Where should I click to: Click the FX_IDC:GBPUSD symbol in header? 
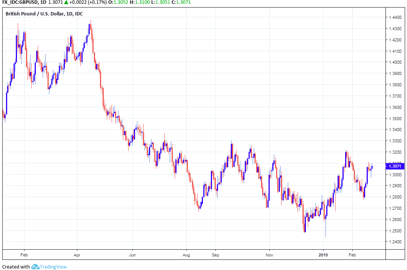[19, 3]
